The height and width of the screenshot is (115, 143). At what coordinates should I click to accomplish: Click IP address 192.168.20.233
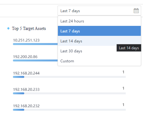click(26, 89)
